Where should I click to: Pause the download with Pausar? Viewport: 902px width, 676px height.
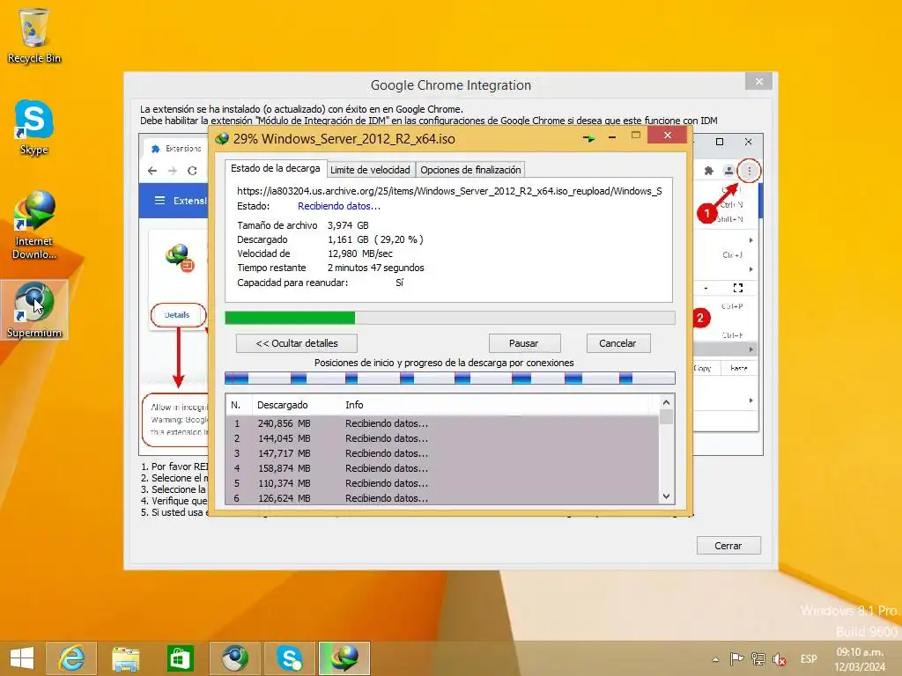point(524,343)
